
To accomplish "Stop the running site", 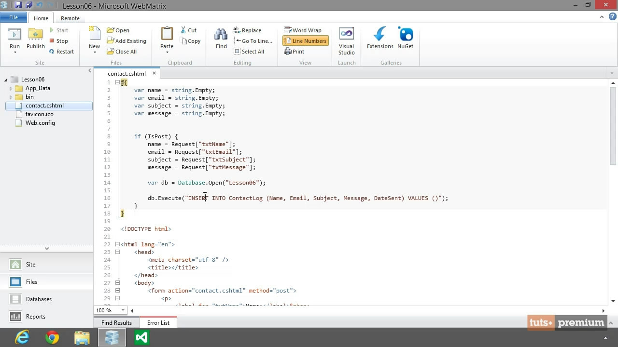I will [59, 41].
